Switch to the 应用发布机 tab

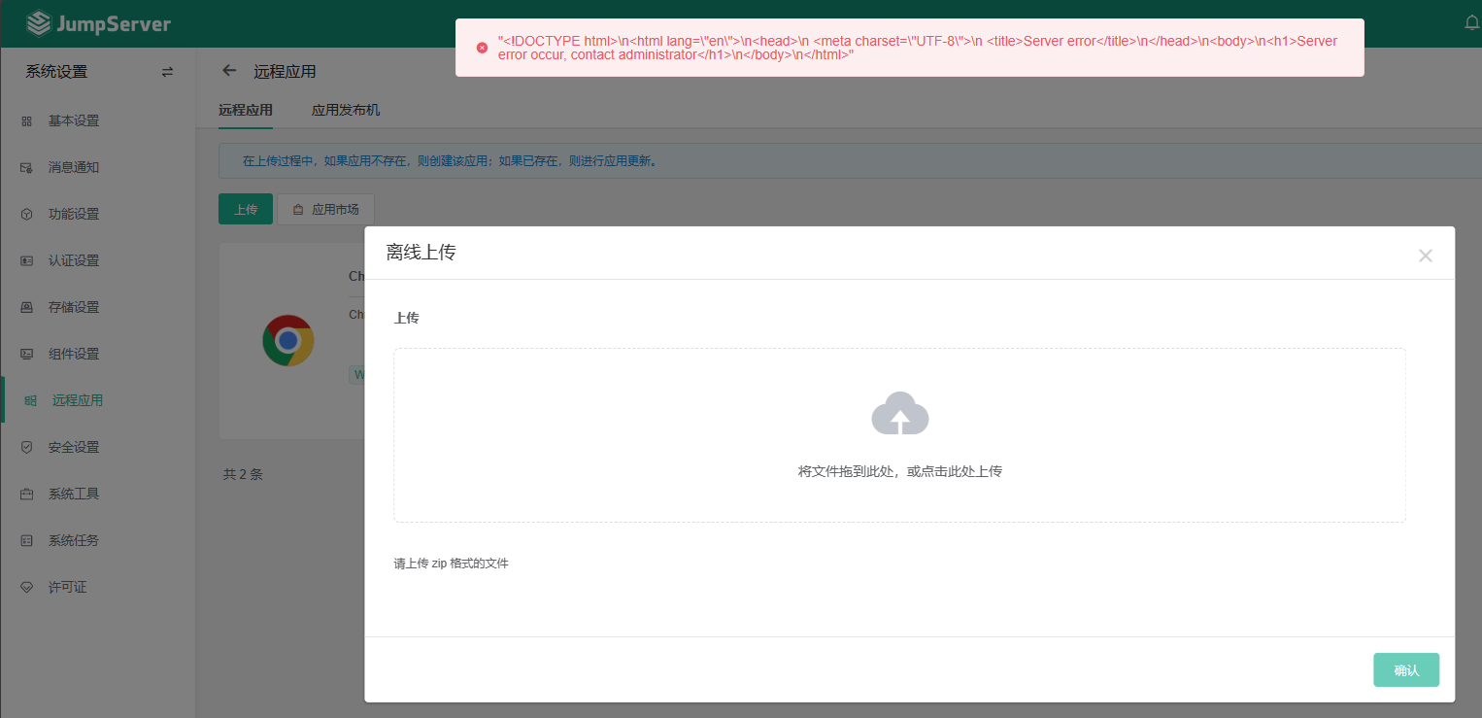tap(346, 111)
